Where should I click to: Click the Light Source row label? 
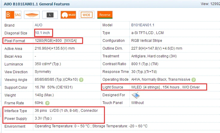(x=113, y=87)
